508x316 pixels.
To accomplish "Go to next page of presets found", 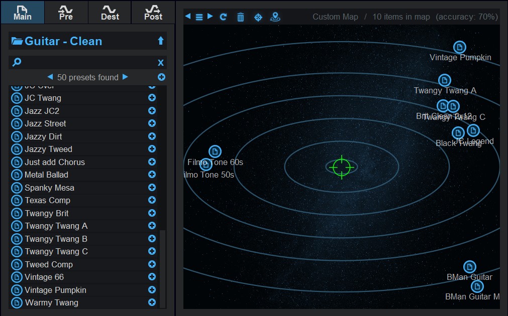I will (x=126, y=77).
